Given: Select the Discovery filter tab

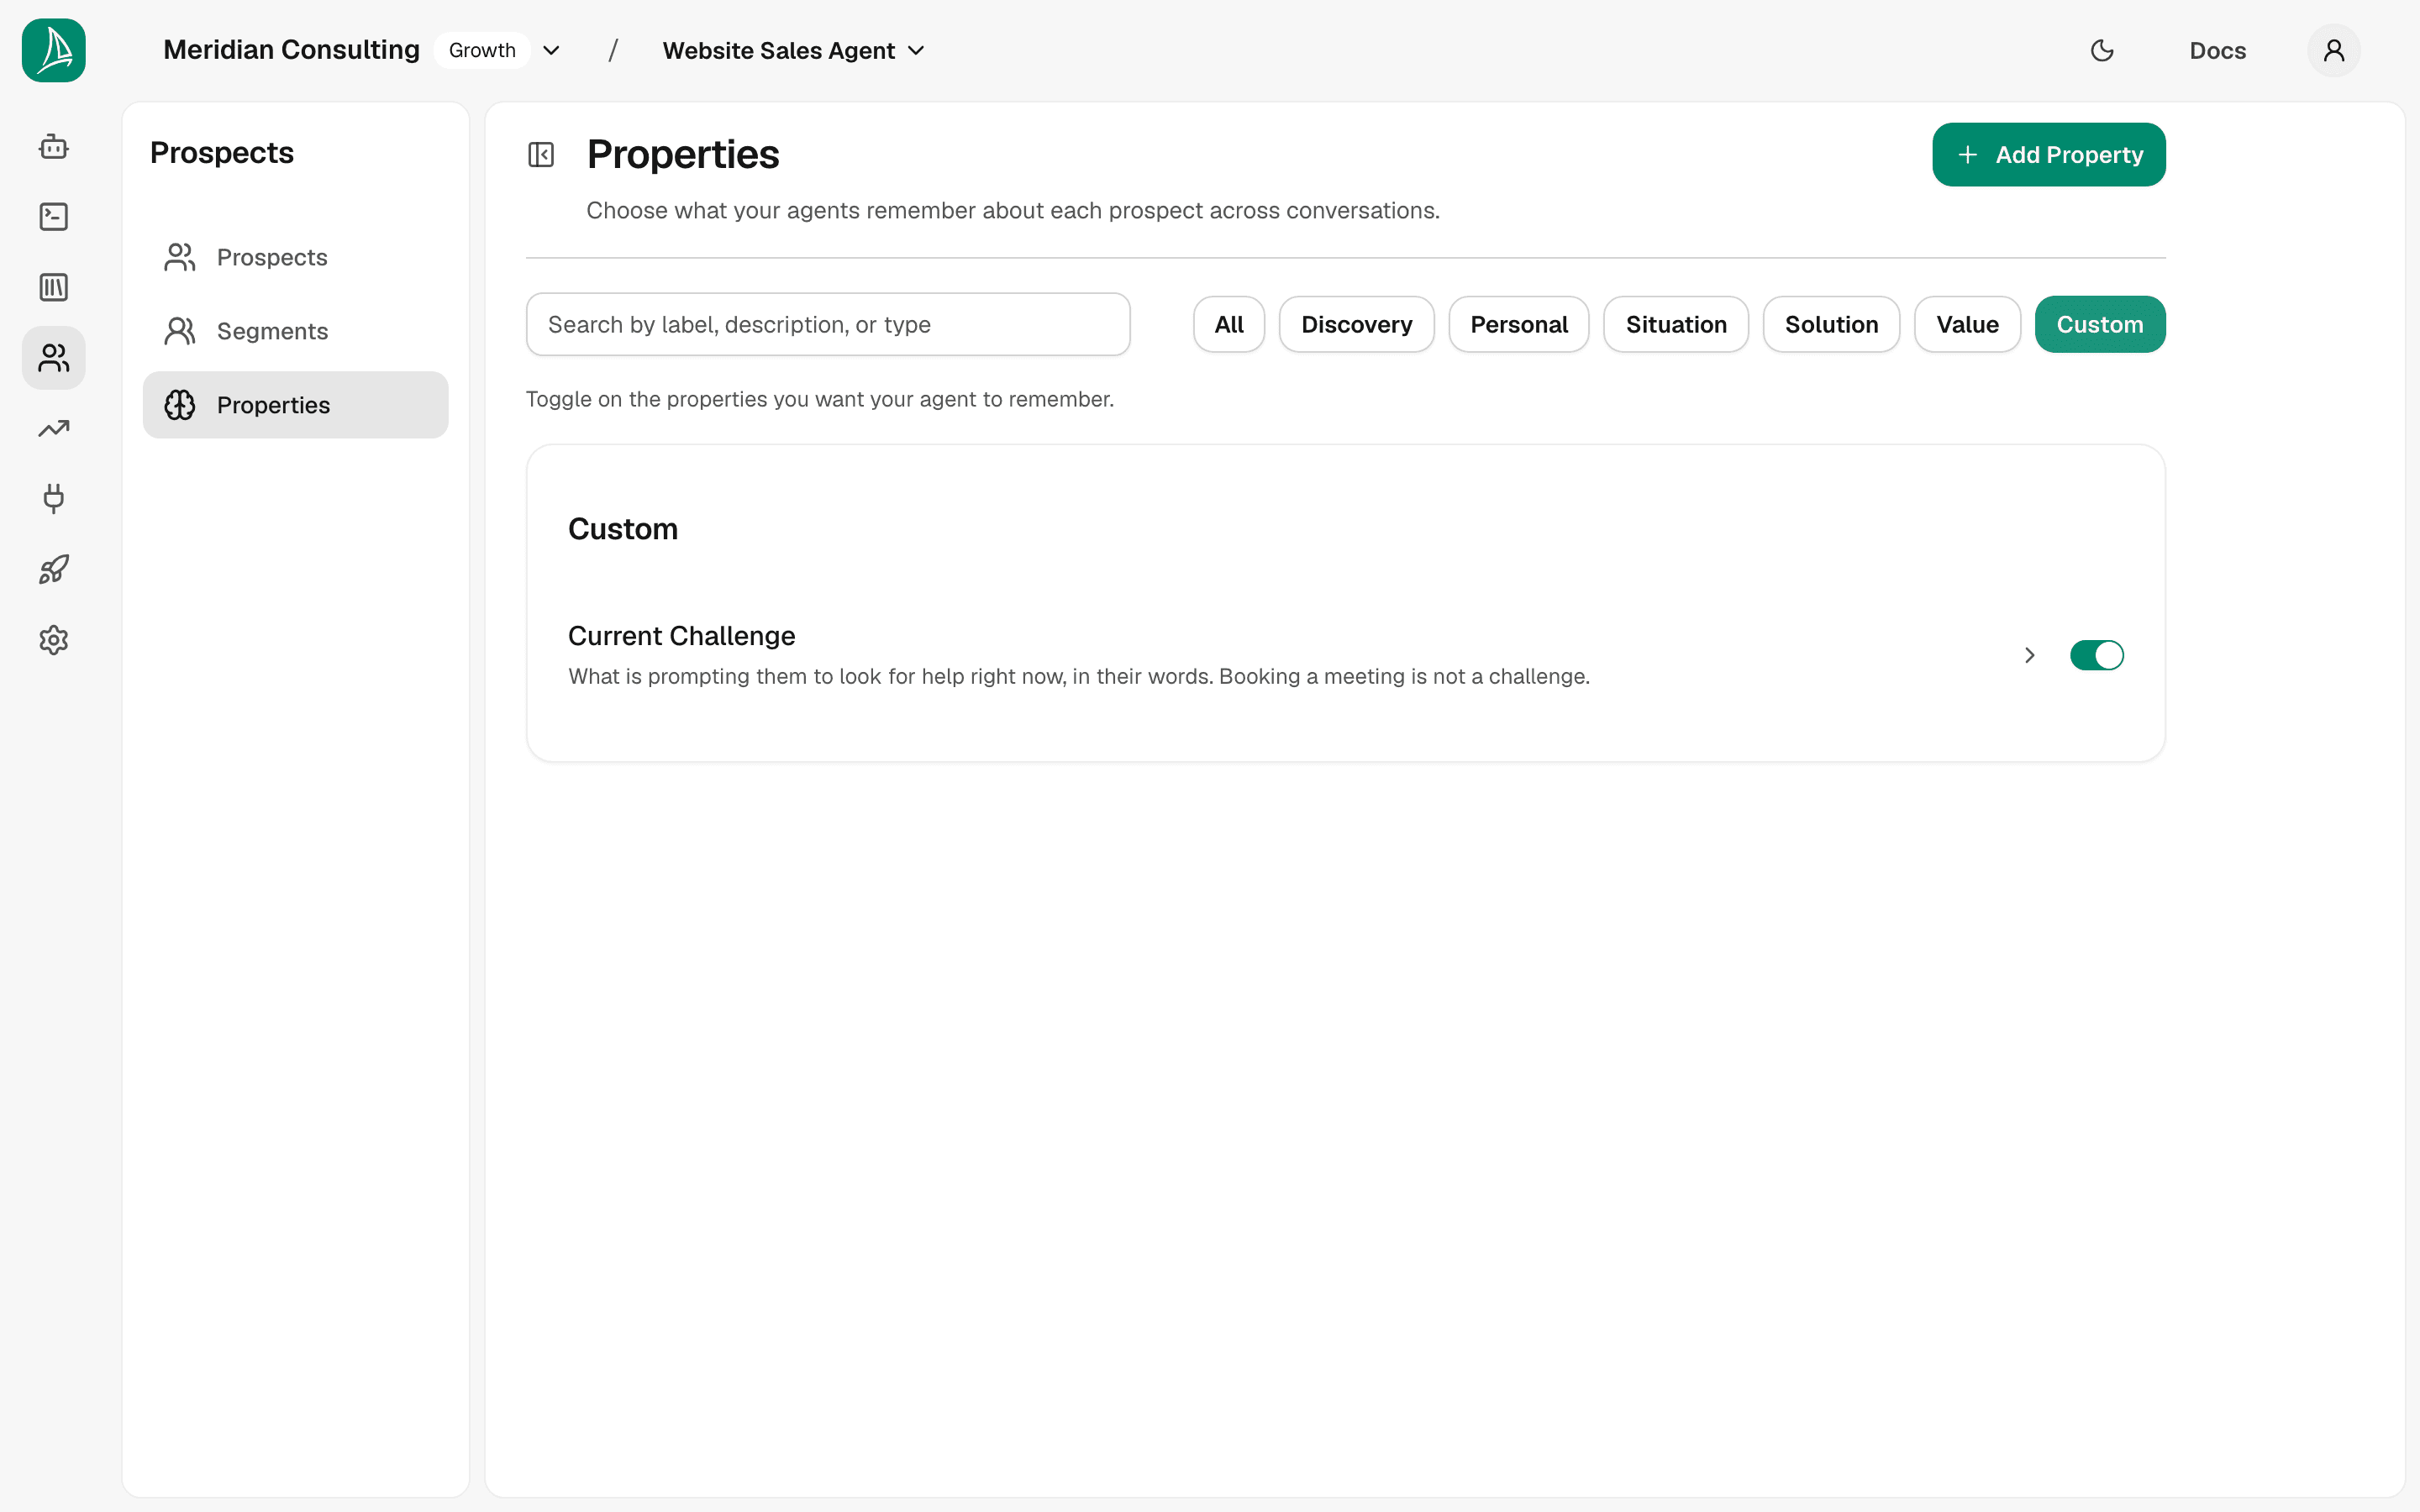Looking at the screenshot, I should tap(1356, 324).
